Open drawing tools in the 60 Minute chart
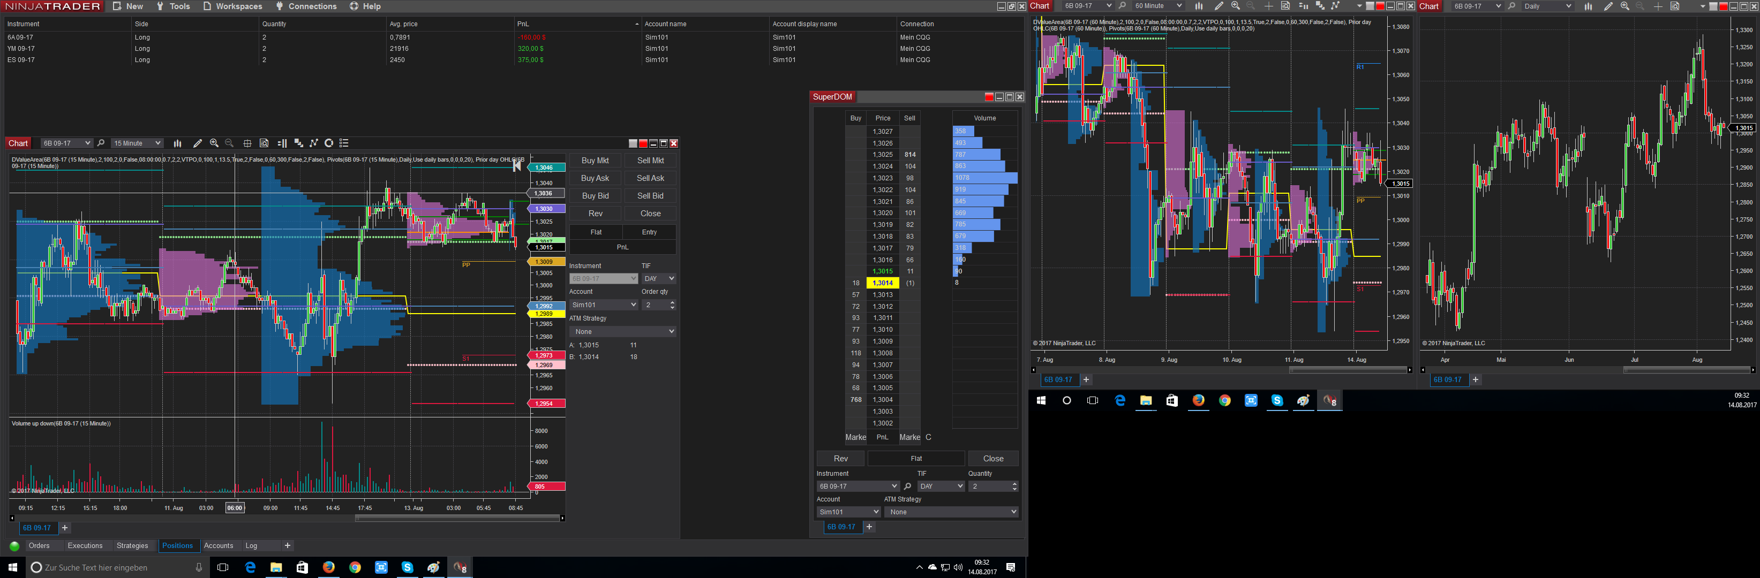Screen dimensions: 1760x578 pos(1219,6)
